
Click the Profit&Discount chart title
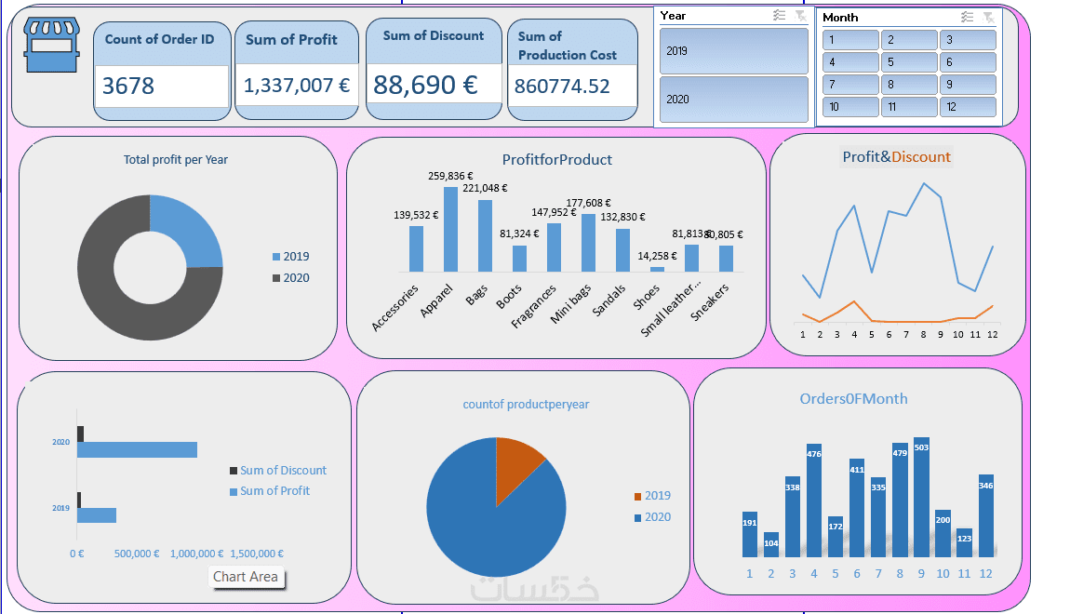tap(896, 157)
